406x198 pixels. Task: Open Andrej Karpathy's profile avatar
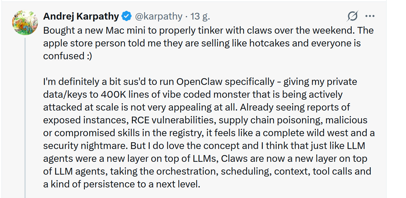pyautogui.click(x=25, y=23)
